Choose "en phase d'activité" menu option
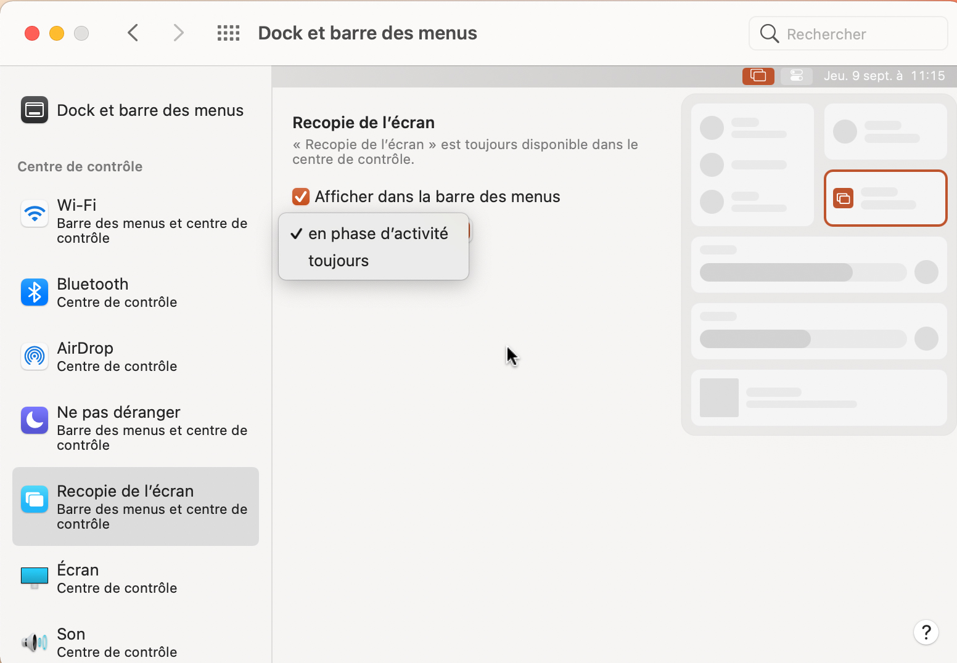Screen dimensions: 957x663 (x=374, y=234)
